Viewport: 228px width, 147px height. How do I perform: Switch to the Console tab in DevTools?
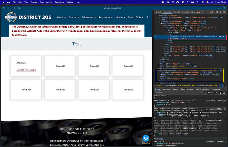tap(176, 12)
